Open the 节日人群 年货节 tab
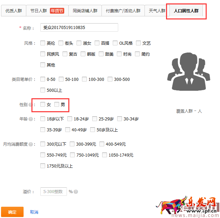This screenshot has height=218, width=220. point(47,11)
